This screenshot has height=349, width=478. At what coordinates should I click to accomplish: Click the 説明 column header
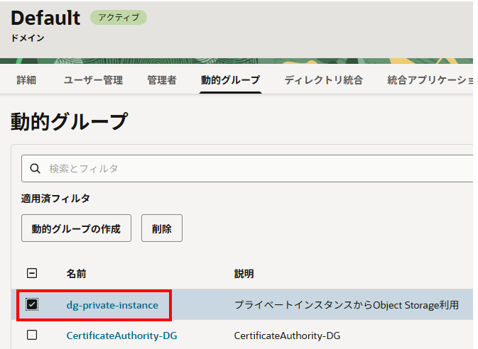244,274
